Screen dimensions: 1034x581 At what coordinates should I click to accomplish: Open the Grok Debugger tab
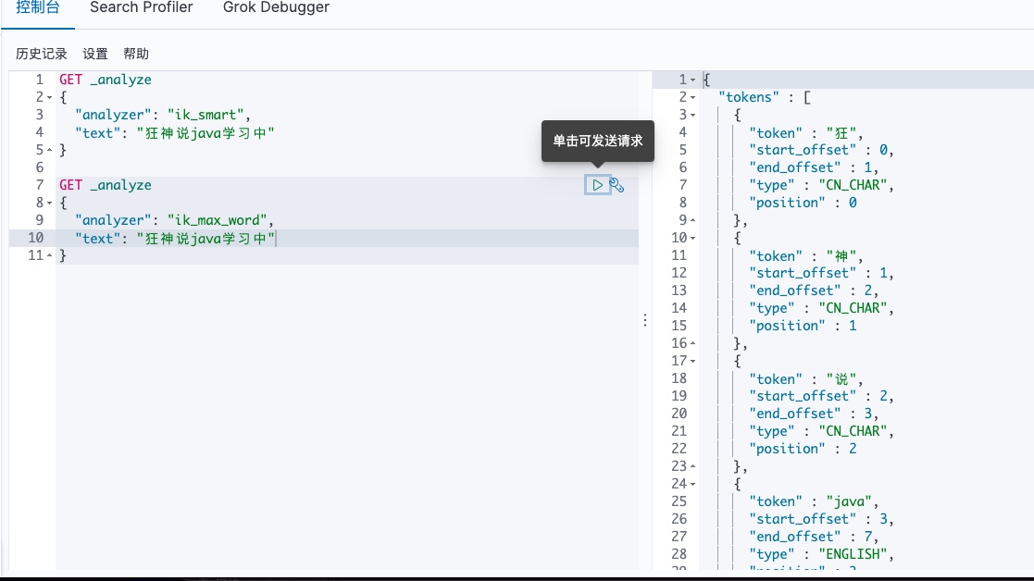click(276, 7)
